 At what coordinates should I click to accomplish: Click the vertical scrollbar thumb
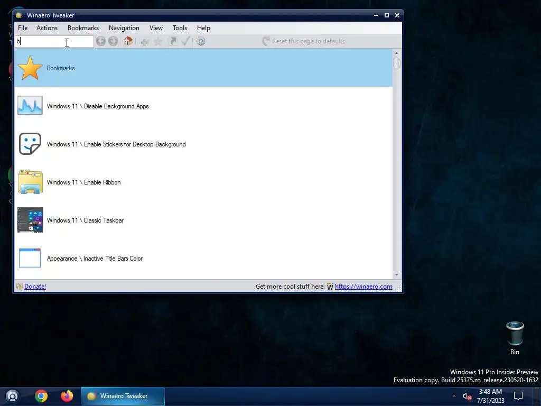(x=396, y=63)
